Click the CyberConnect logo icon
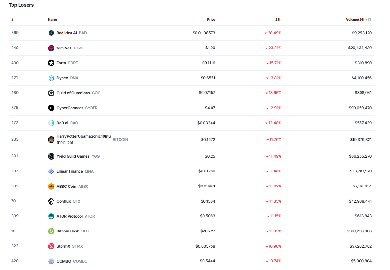390x270 pixels. pyautogui.click(x=51, y=108)
